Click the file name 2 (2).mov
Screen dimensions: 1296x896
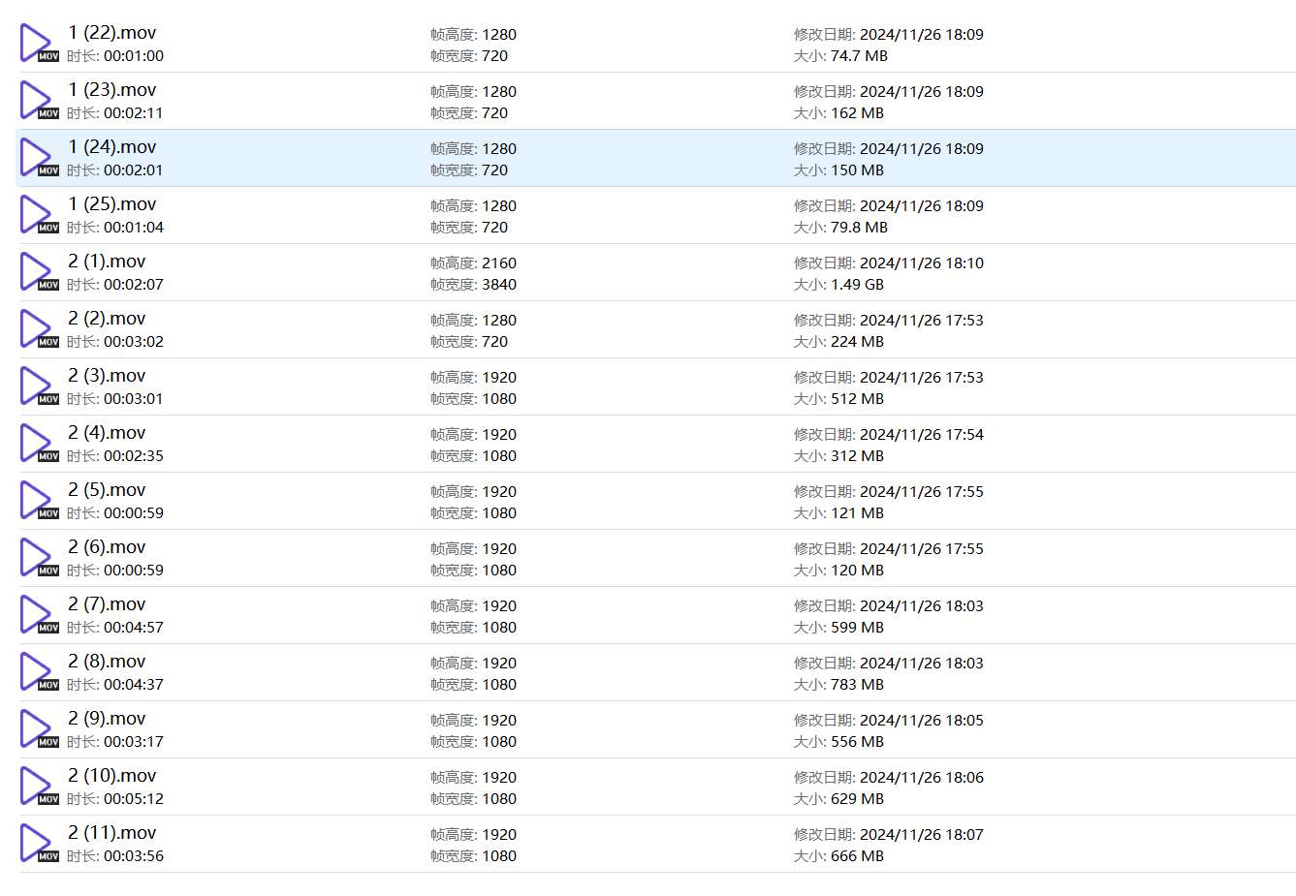tap(107, 319)
